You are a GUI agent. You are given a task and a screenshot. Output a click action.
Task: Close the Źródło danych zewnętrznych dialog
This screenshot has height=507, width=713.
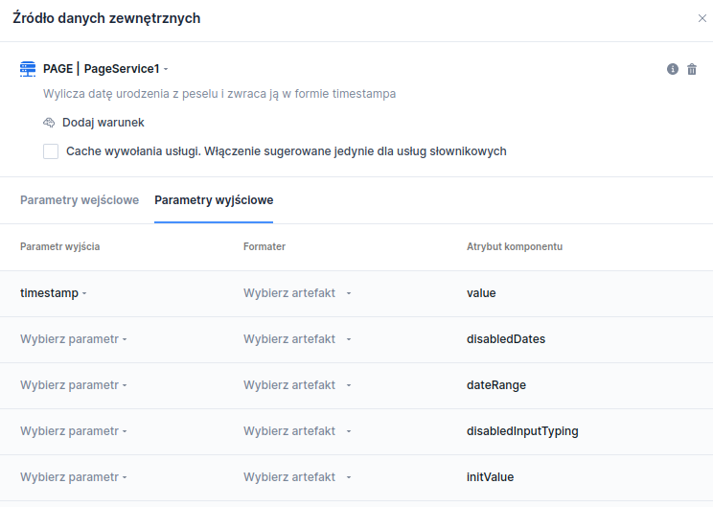(702, 18)
